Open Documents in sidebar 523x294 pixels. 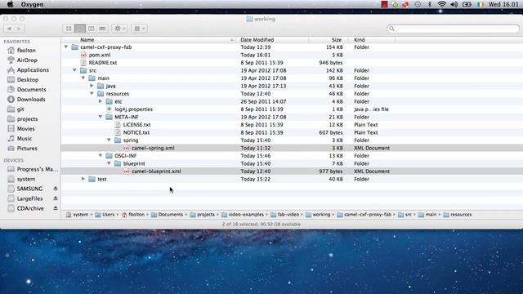31,89
